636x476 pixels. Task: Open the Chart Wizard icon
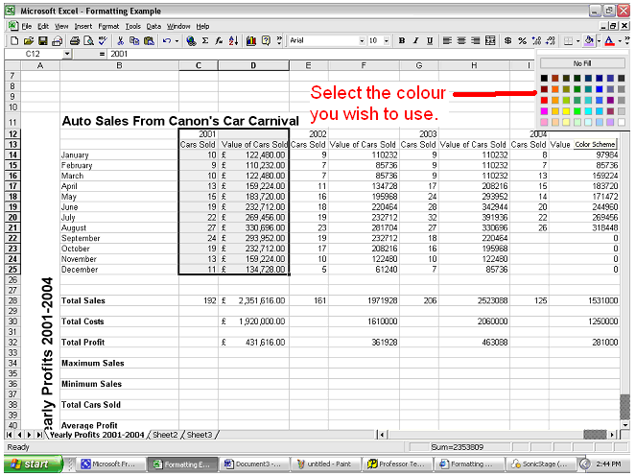point(251,41)
